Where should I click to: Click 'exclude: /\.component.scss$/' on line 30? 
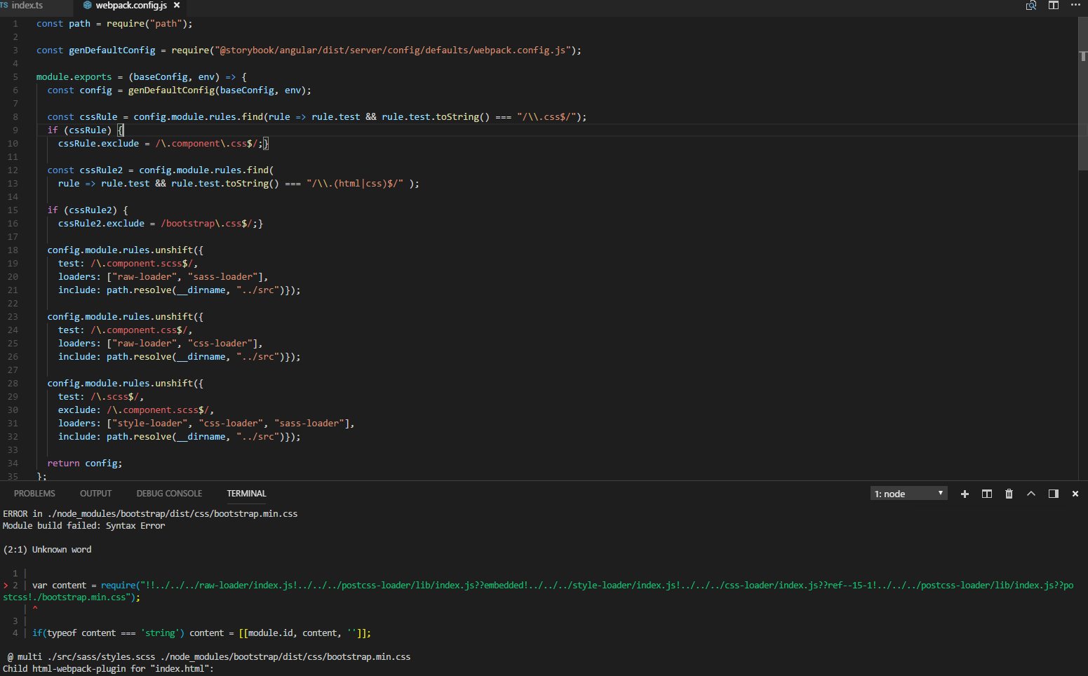[133, 410]
